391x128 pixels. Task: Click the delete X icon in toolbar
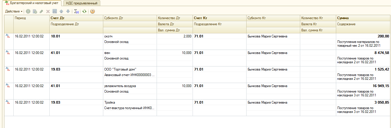(48, 11)
